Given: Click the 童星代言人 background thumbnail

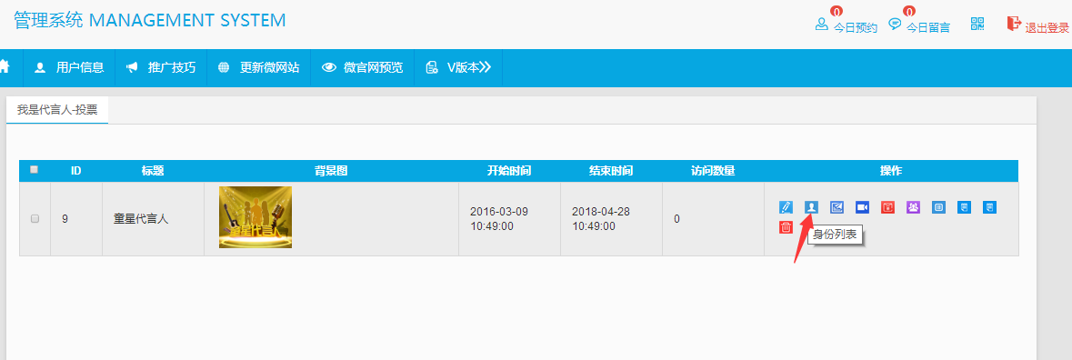Looking at the screenshot, I should (x=255, y=217).
